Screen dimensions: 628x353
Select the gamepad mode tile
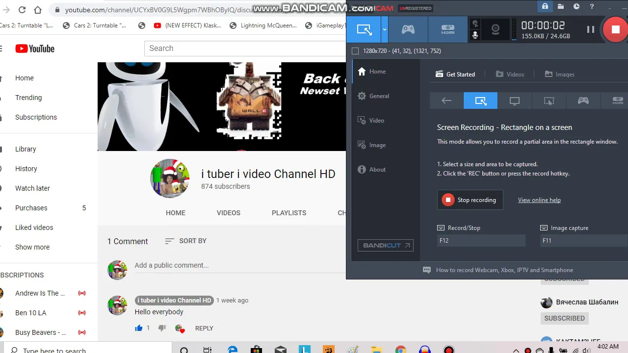(x=583, y=101)
